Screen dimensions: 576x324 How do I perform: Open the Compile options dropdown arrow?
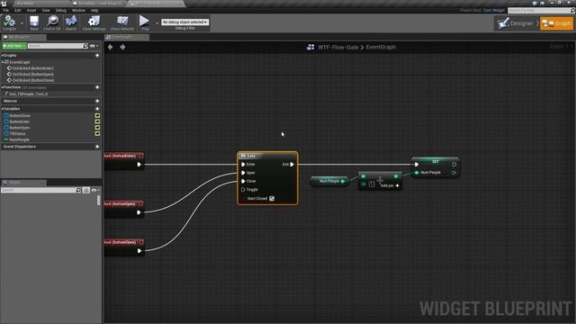tap(22, 23)
